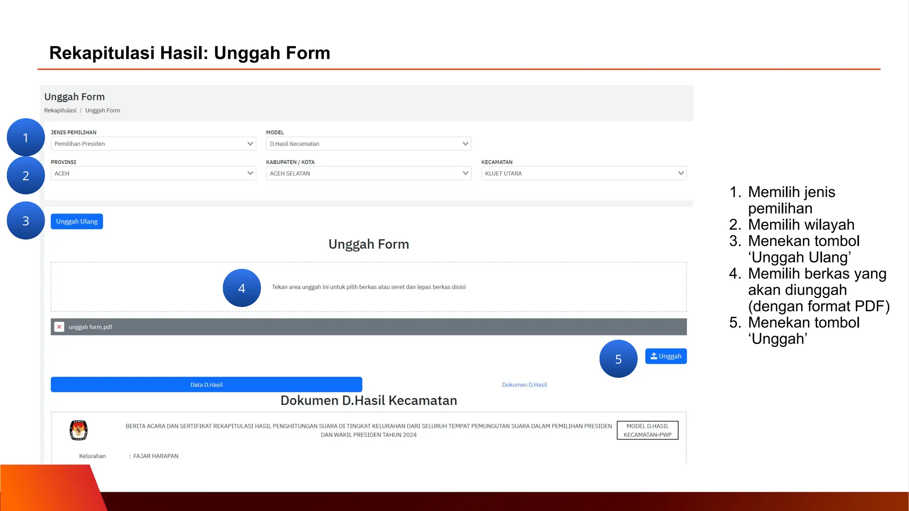Image resolution: width=909 pixels, height=511 pixels.
Task: Open the Jenis Pemilihan dropdown
Action: [x=153, y=144]
